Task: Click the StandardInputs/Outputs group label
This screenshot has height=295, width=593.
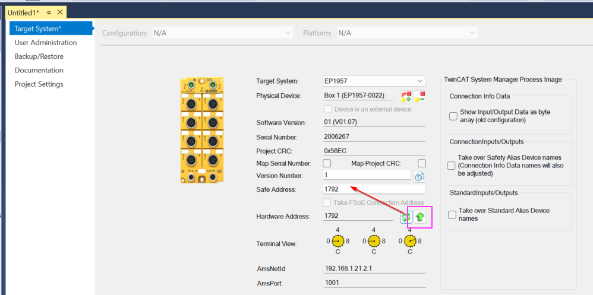Action: 483,193
